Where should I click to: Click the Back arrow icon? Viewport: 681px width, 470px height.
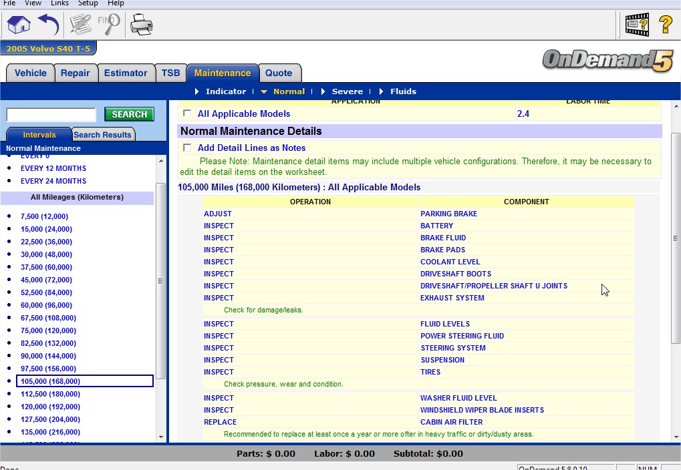pos(48,24)
